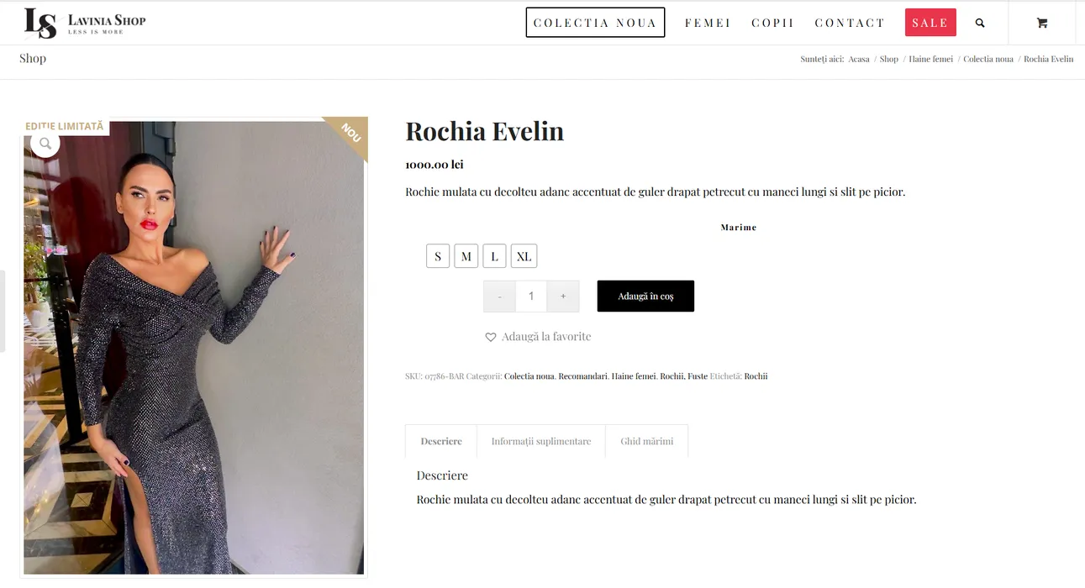This screenshot has height=588, width=1085.
Task: Increase quantity with plus button
Action: (x=563, y=297)
